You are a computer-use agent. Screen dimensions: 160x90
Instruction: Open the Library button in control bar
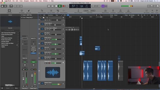click(2, 6)
